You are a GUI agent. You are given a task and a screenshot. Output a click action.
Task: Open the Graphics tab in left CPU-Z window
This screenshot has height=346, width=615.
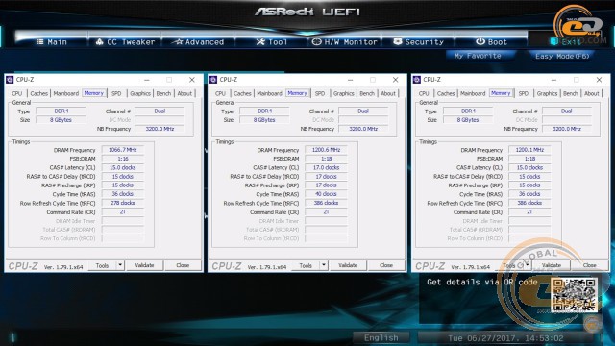click(x=140, y=93)
